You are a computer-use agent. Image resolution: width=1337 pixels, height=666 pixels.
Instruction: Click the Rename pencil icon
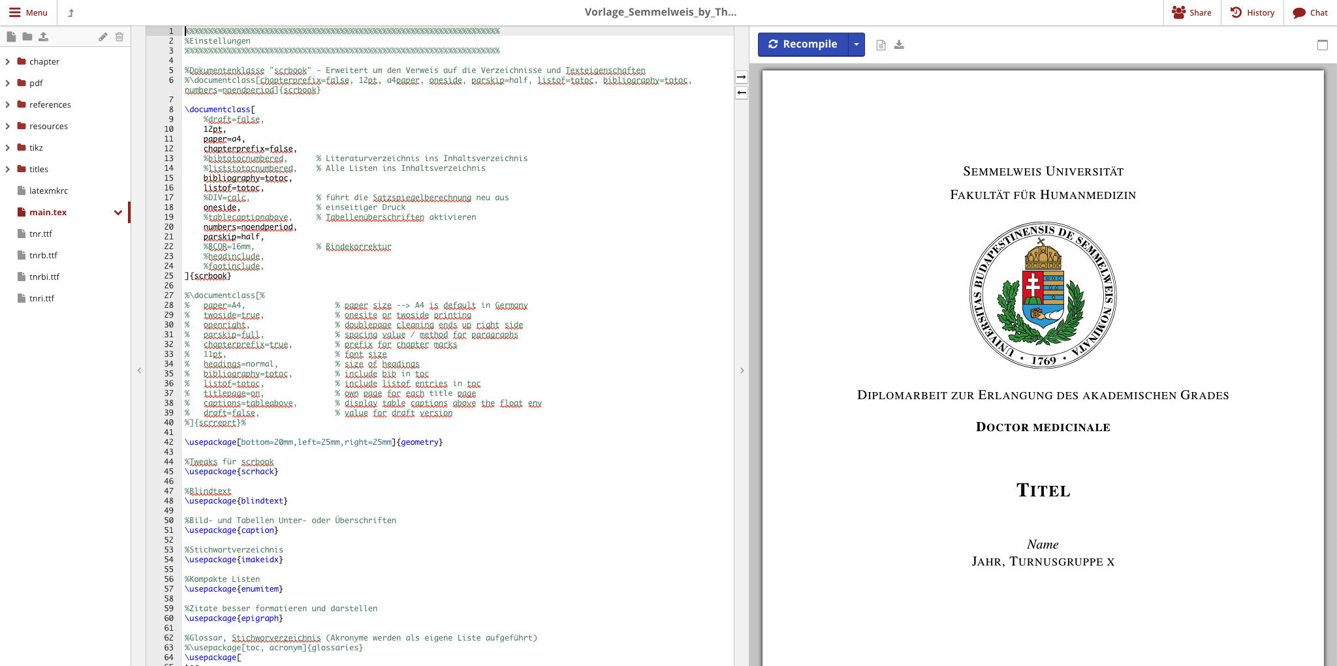(102, 37)
